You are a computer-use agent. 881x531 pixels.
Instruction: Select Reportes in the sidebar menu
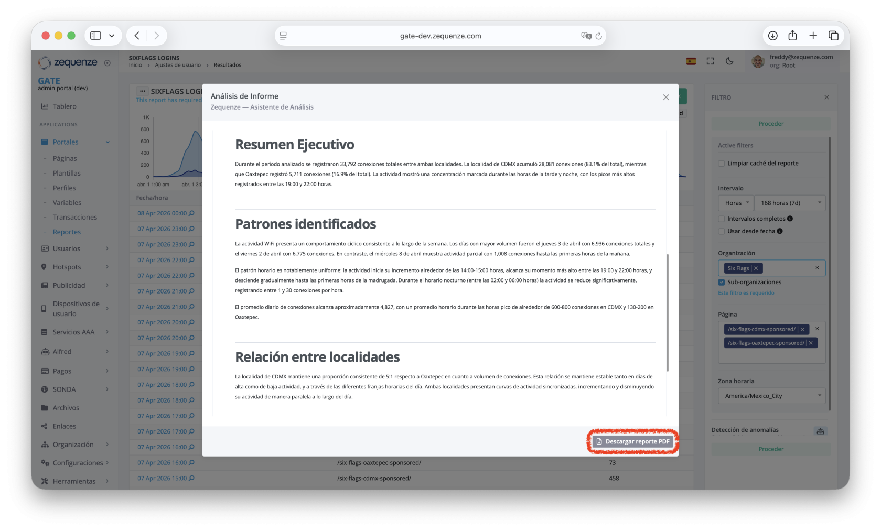coord(67,232)
